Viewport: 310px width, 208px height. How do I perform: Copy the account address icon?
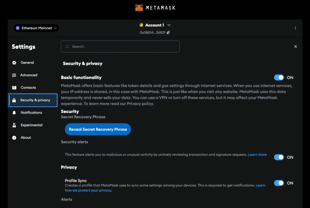point(168,32)
